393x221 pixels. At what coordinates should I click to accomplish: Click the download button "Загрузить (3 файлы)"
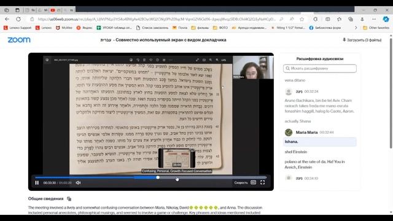(x=362, y=40)
